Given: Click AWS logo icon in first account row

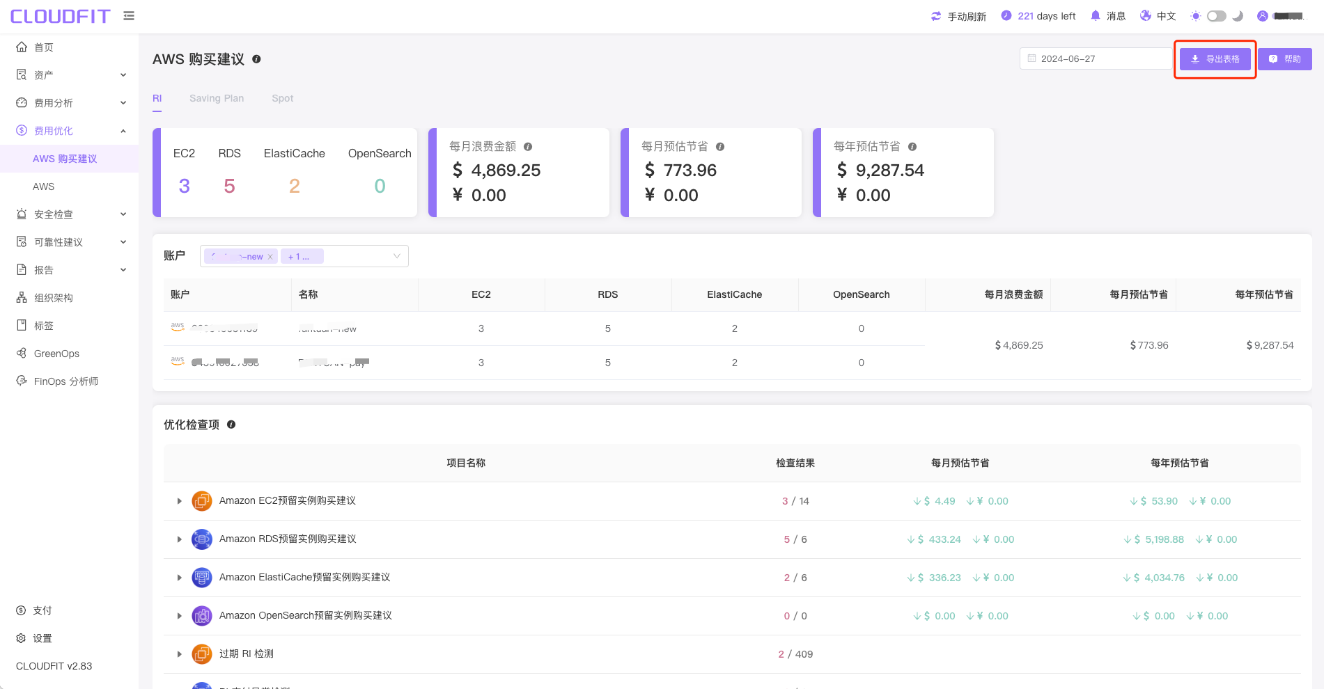Looking at the screenshot, I should tap(178, 326).
